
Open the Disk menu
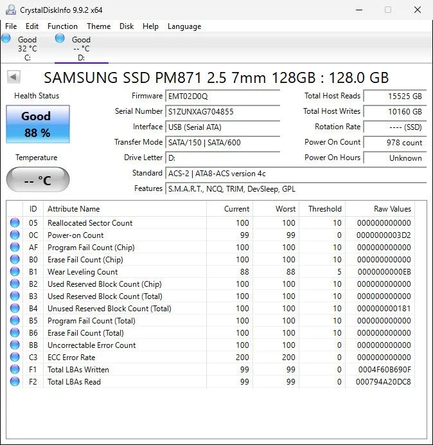click(127, 26)
